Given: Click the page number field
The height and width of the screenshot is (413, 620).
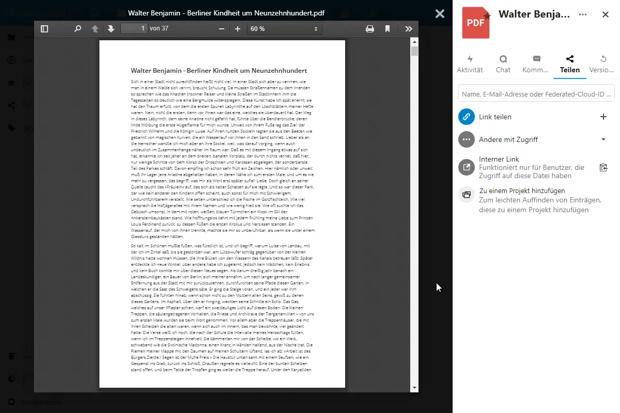Looking at the screenshot, I should click(x=134, y=29).
